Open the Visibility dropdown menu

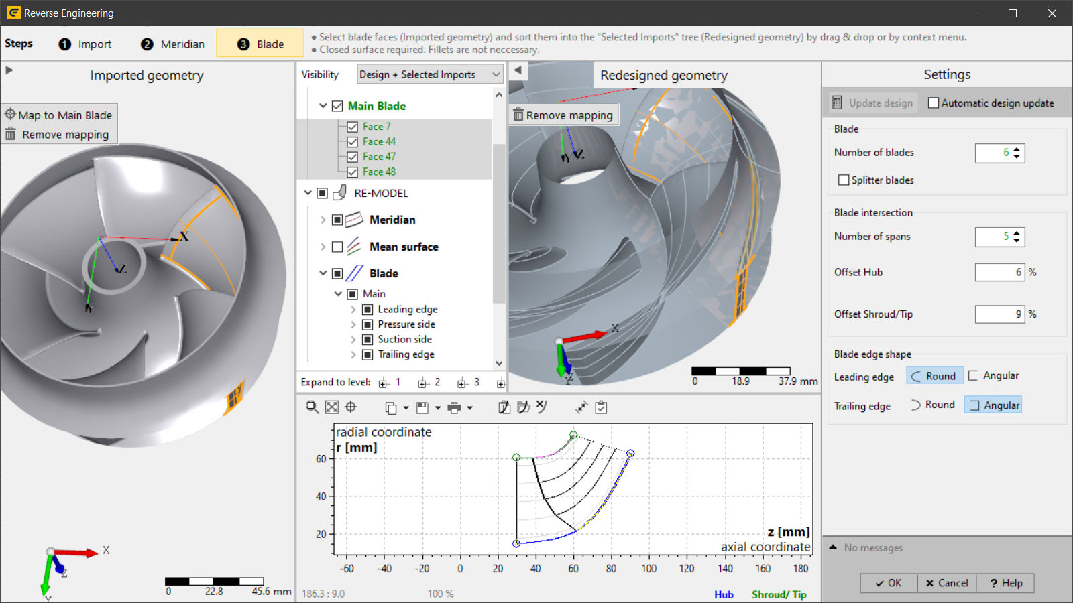click(x=430, y=74)
